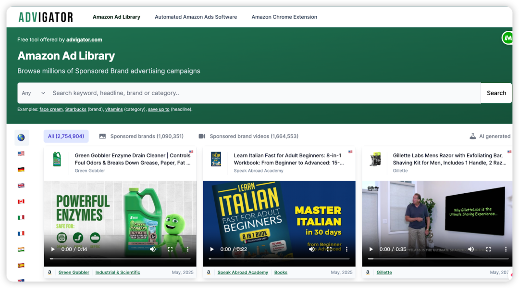The width and height of the screenshot is (519, 288).
Task: Open Speak Abroad Academy footer link
Action: tap(243, 273)
